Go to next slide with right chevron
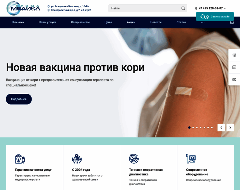This screenshot has height=190, width=240. click(230, 128)
